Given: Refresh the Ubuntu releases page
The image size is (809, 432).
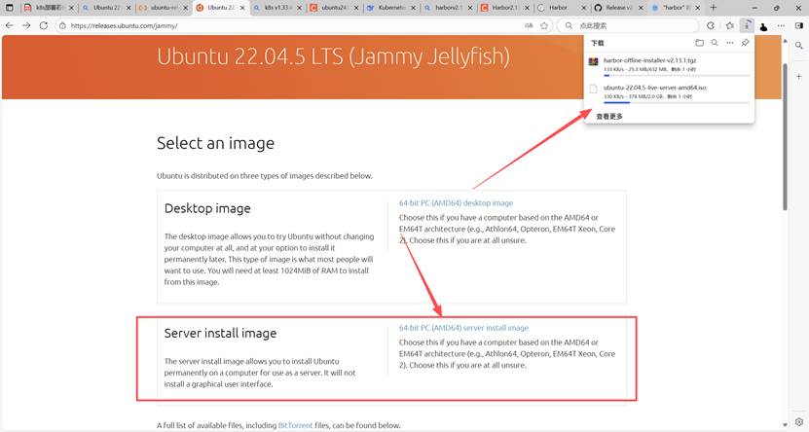Looking at the screenshot, I should tap(44, 25).
